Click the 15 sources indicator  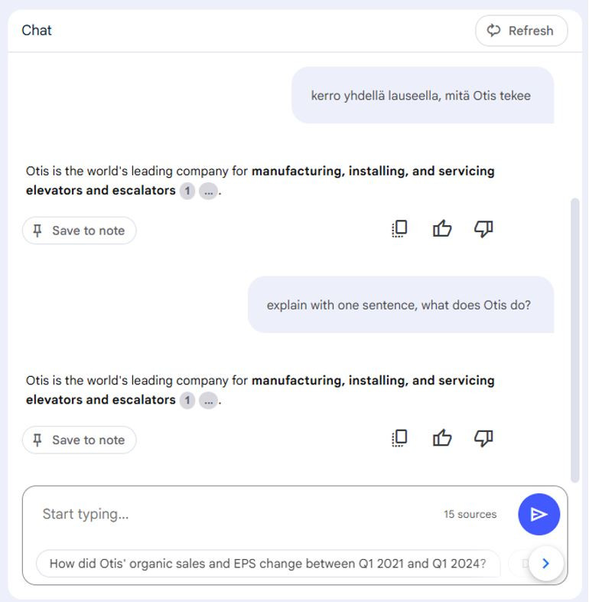pyautogui.click(x=470, y=514)
